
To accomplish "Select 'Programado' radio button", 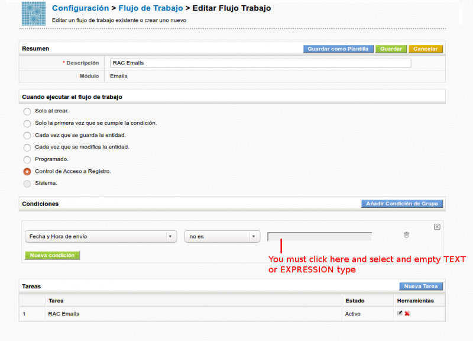I will click(x=27, y=159).
